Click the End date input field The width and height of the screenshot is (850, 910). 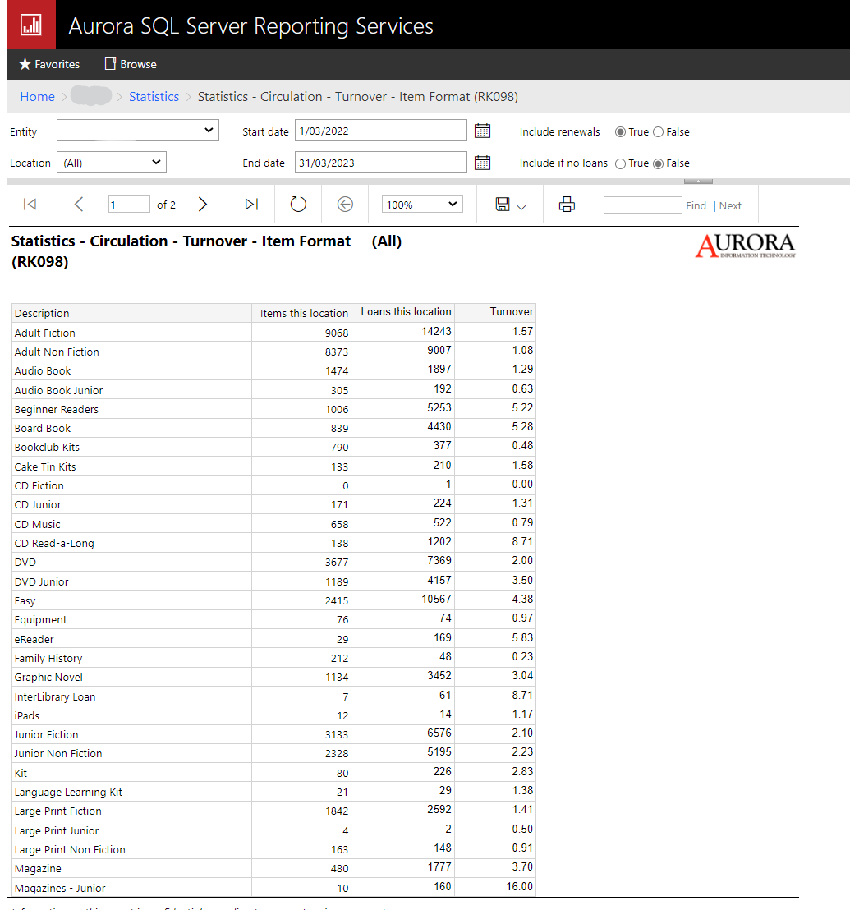[380, 163]
